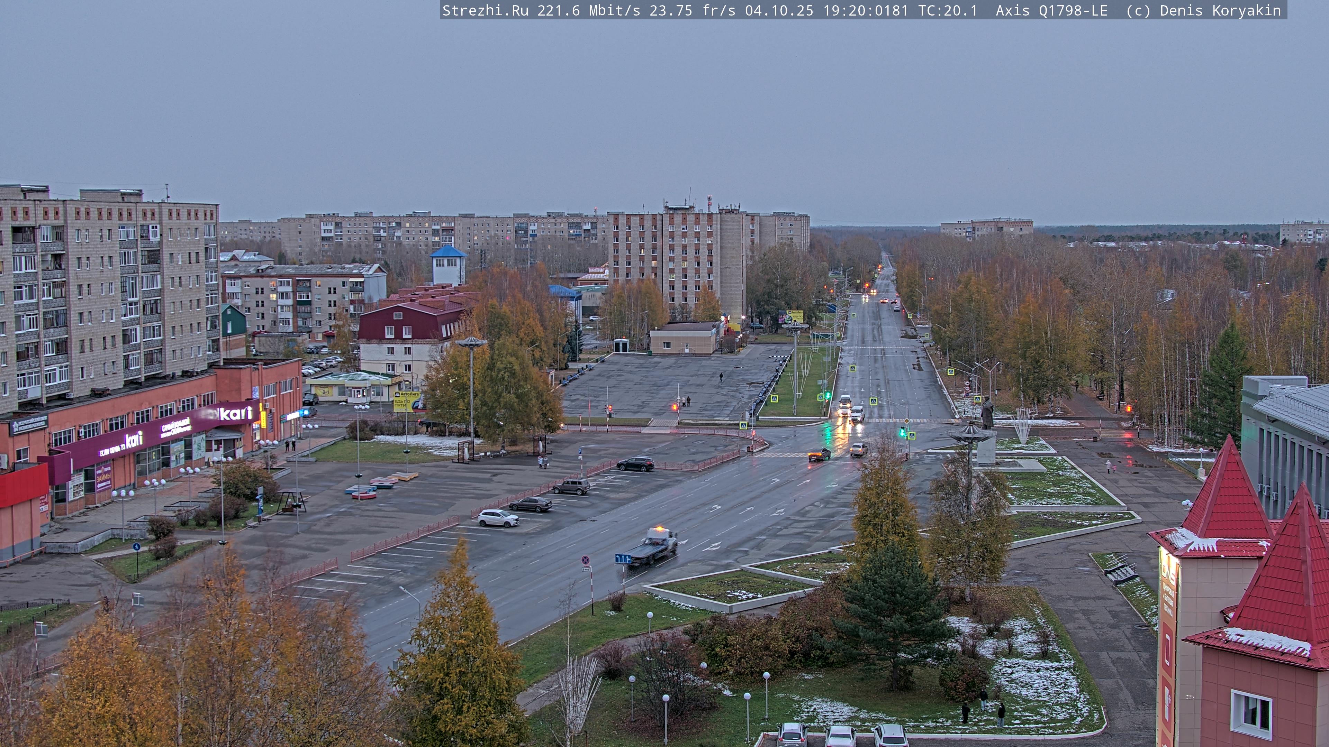Click the Strezhi.Ru text in overlay

tap(485, 10)
